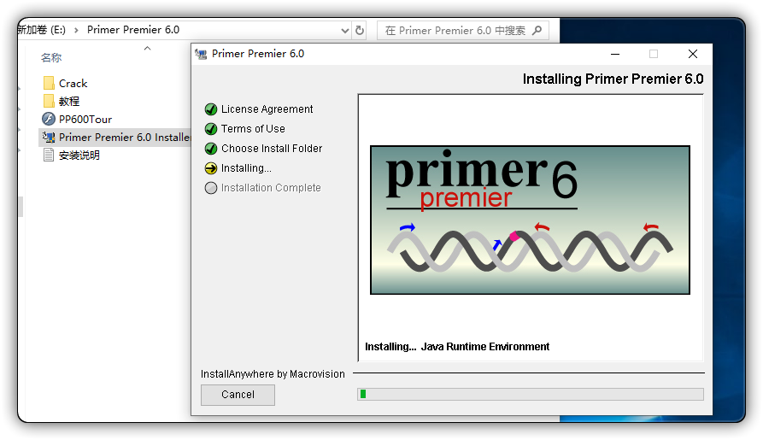
Task: Click the primer premier 6 splash image
Action: [530, 220]
